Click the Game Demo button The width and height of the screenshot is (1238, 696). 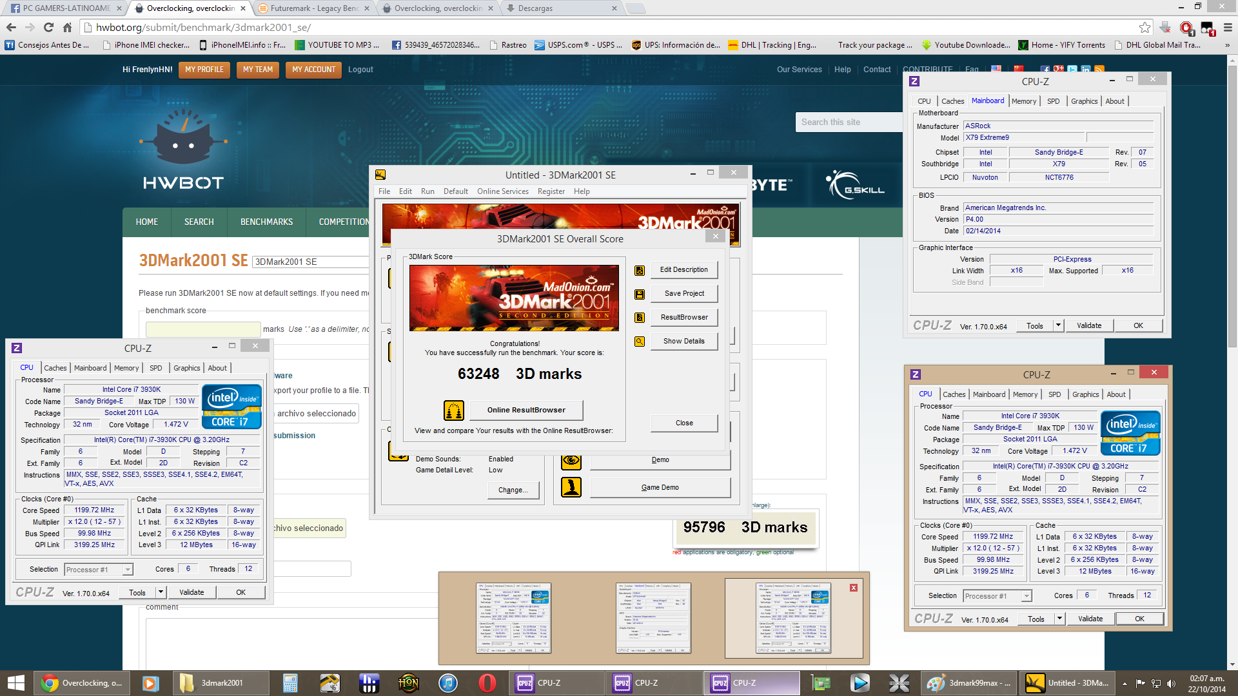click(660, 487)
